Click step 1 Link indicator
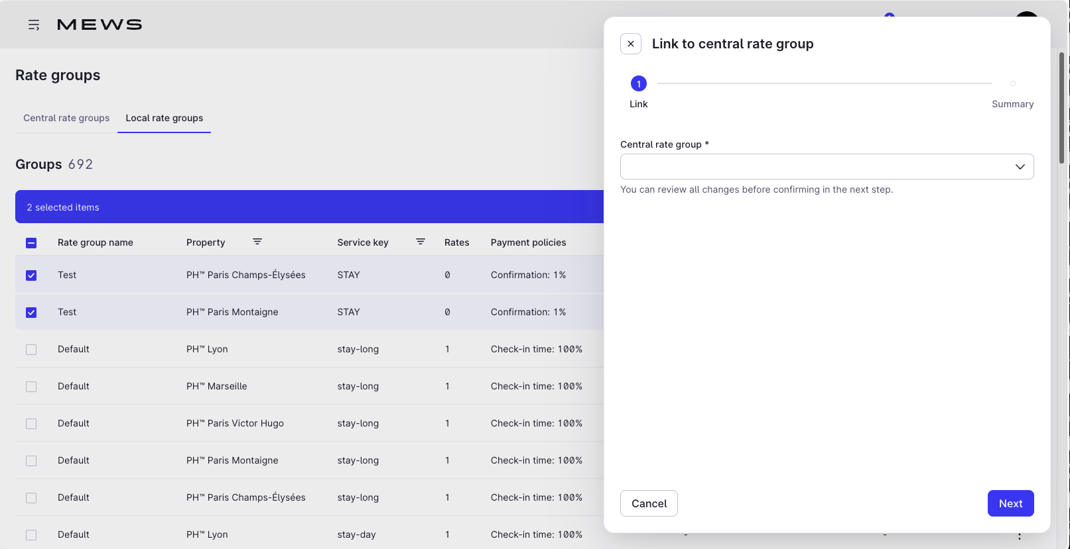Screen dimensions: 1070x549 point(639,83)
